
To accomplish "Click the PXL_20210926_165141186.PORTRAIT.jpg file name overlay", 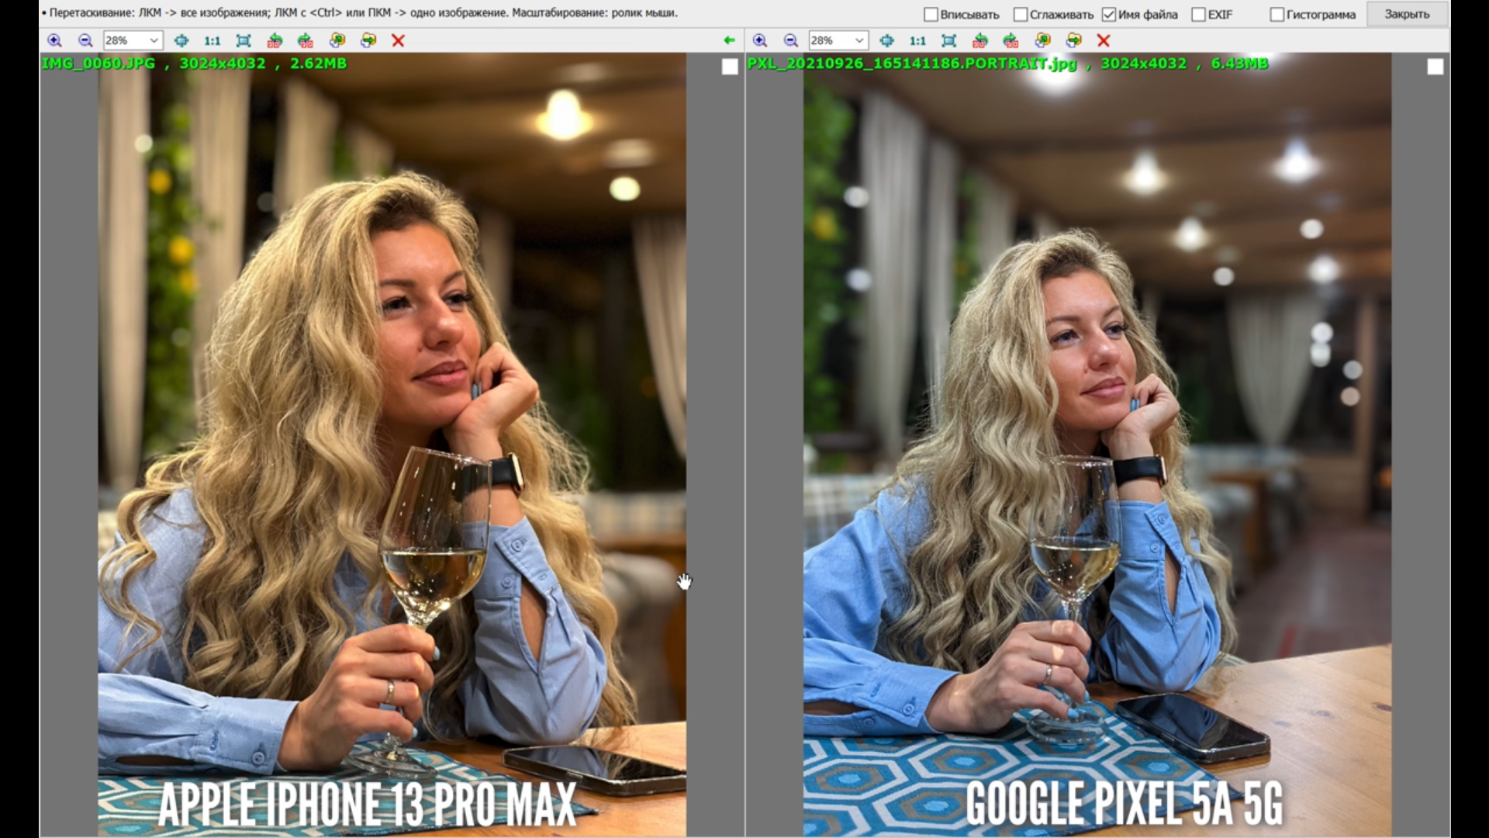I will 912,64.
